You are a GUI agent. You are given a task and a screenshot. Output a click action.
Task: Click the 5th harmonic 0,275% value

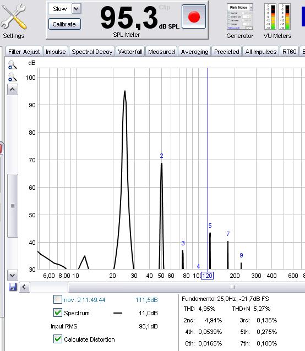tap(267, 332)
